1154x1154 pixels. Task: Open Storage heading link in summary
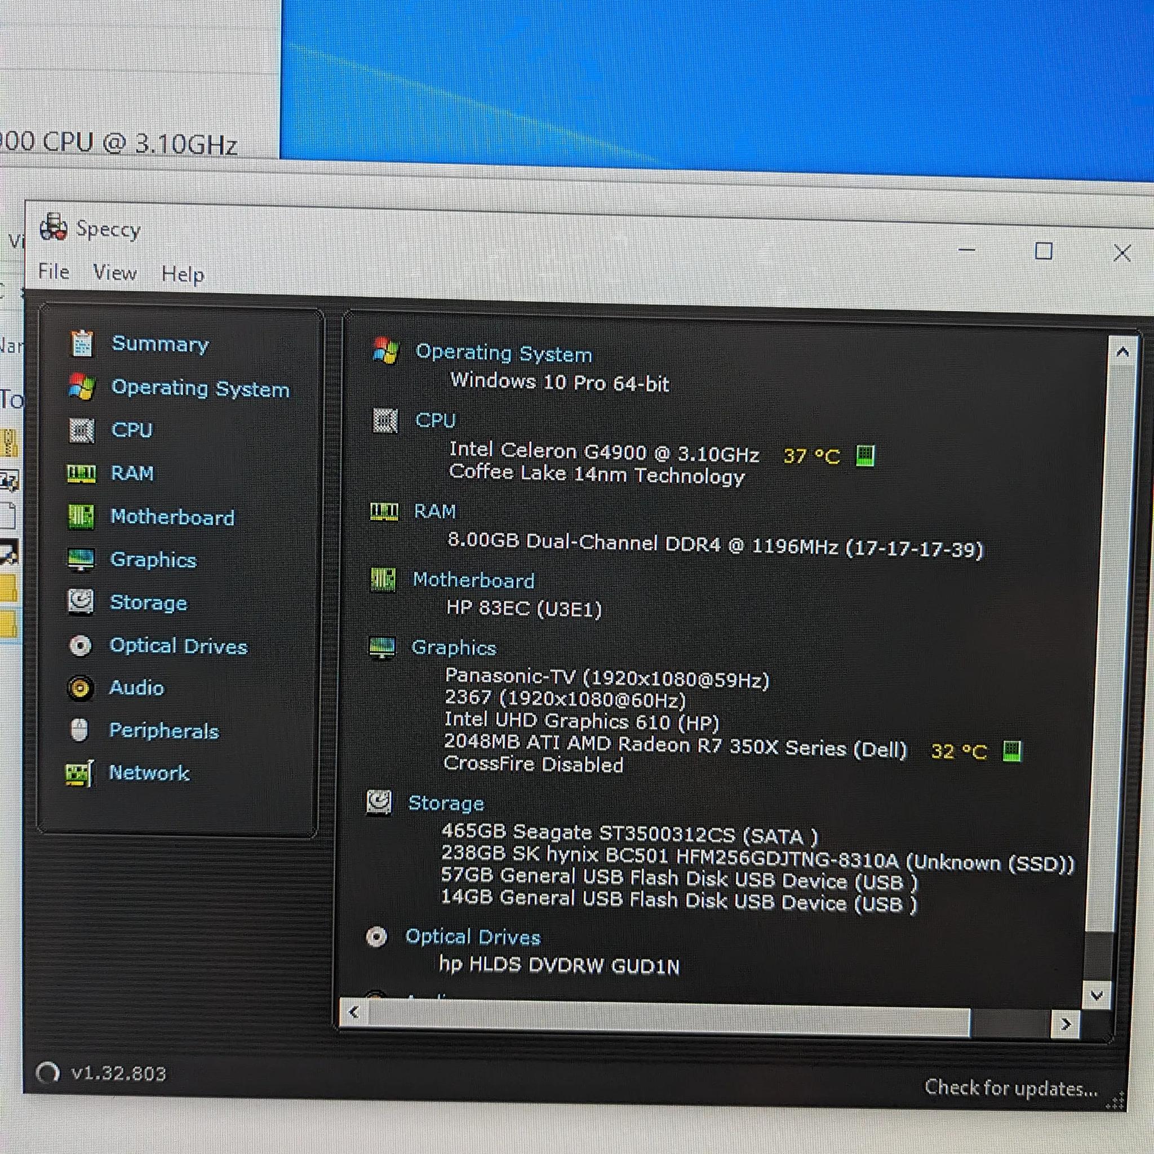pos(446,804)
